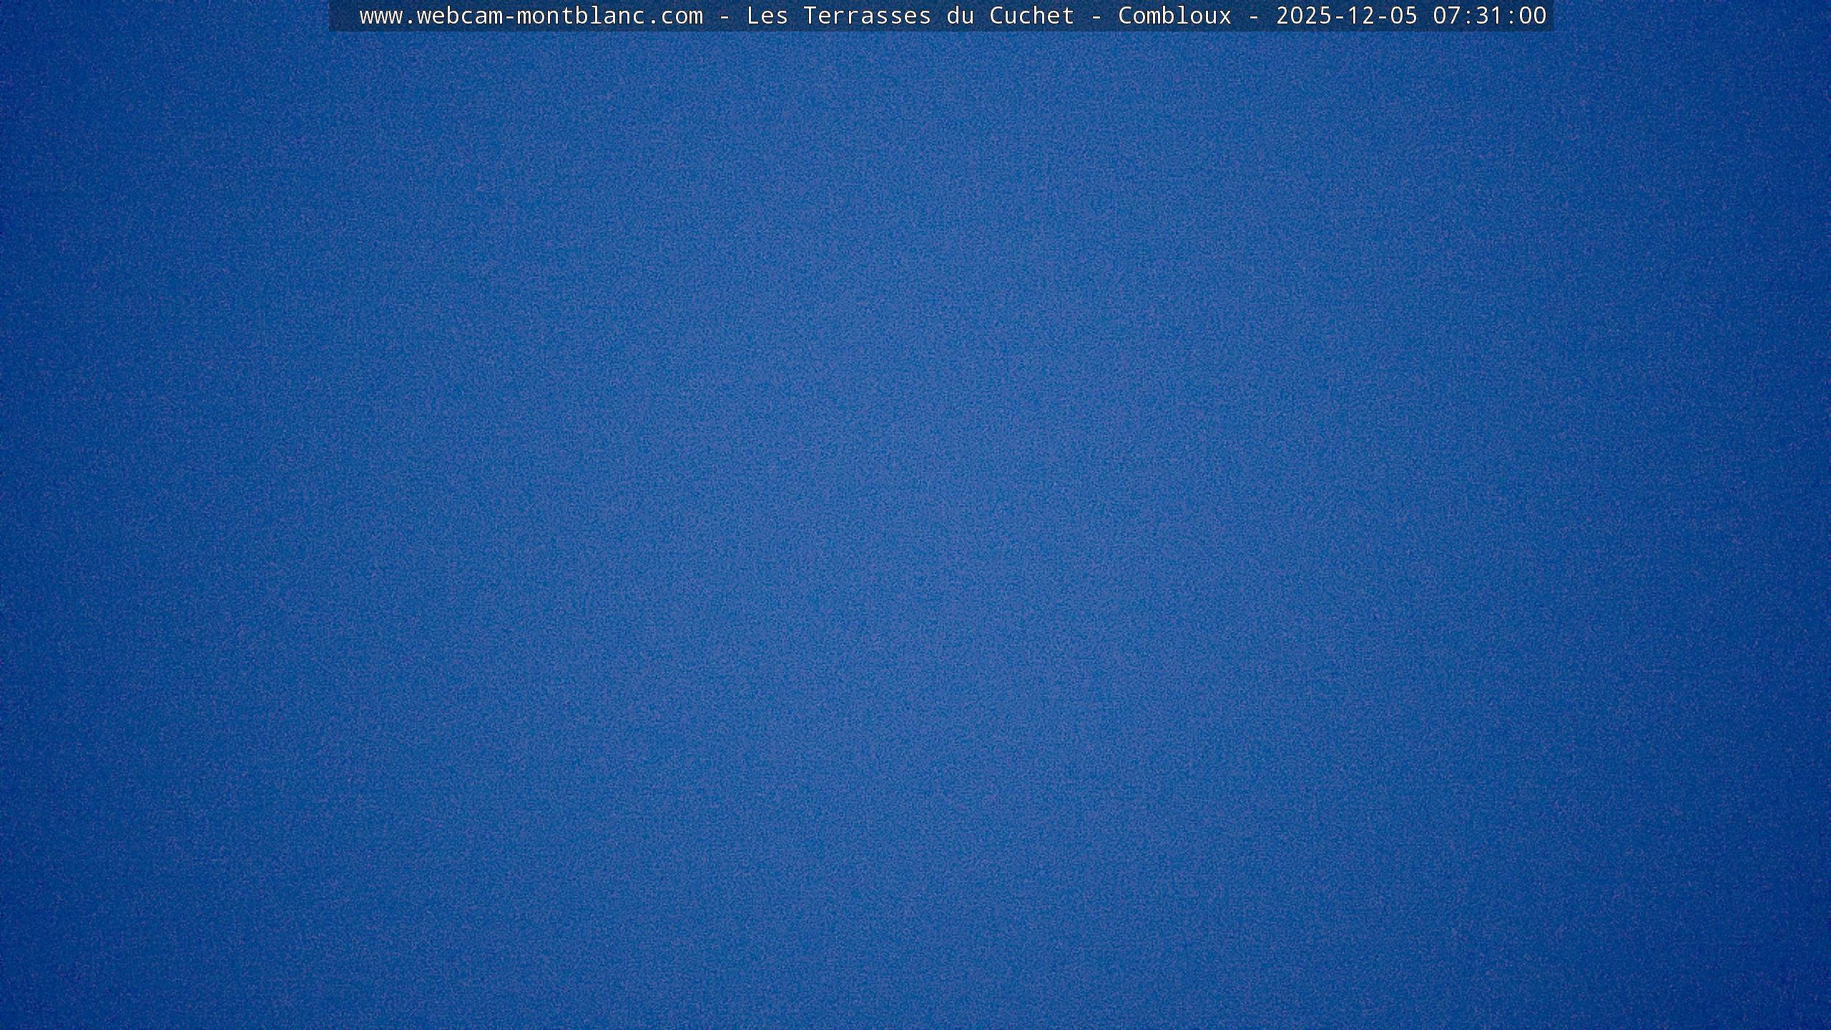The height and width of the screenshot is (1030, 1831).
Task: Click the word 'du' in banner
Action: pos(960,16)
